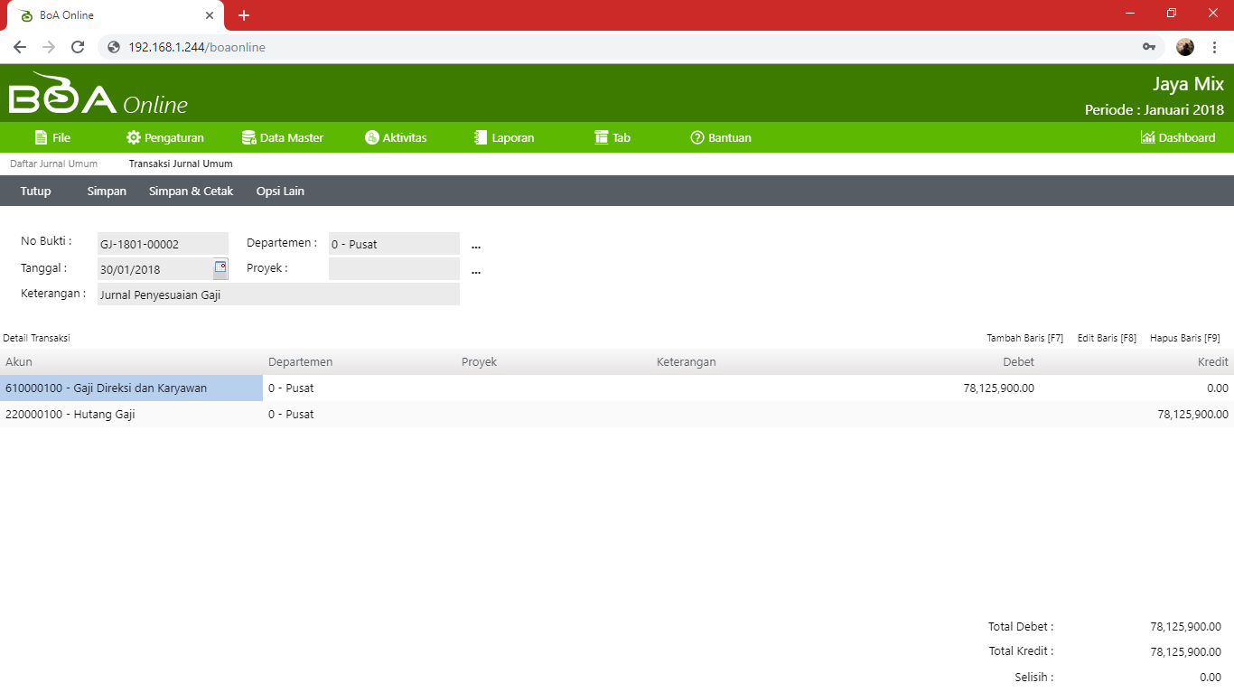
Task: Click Hapus Baris [F9] link
Action: 1184,338
